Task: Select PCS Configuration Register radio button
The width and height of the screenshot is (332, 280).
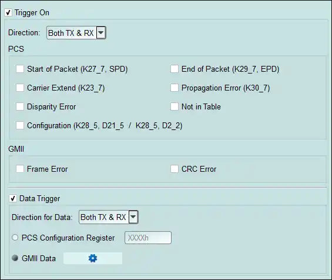Action: pyautogui.click(x=15, y=238)
